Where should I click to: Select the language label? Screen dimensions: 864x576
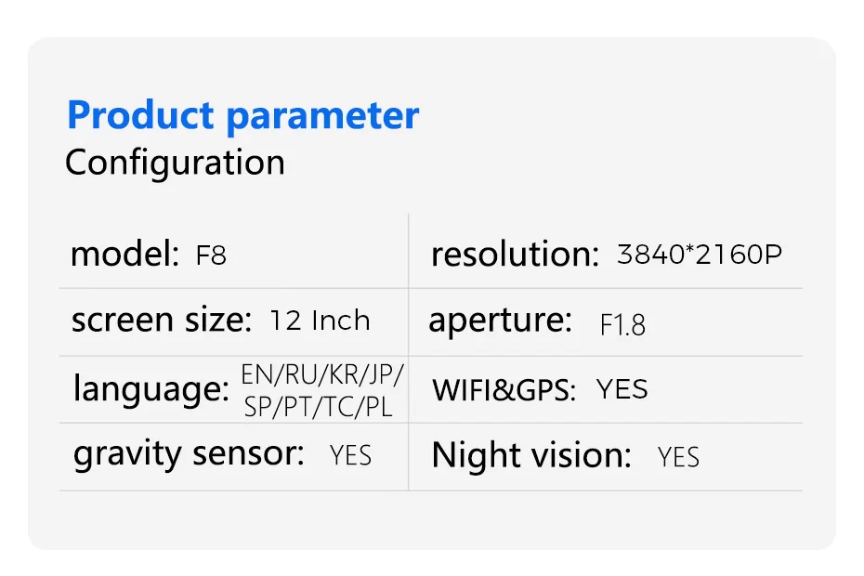pyautogui.click(x=151, y=390)
